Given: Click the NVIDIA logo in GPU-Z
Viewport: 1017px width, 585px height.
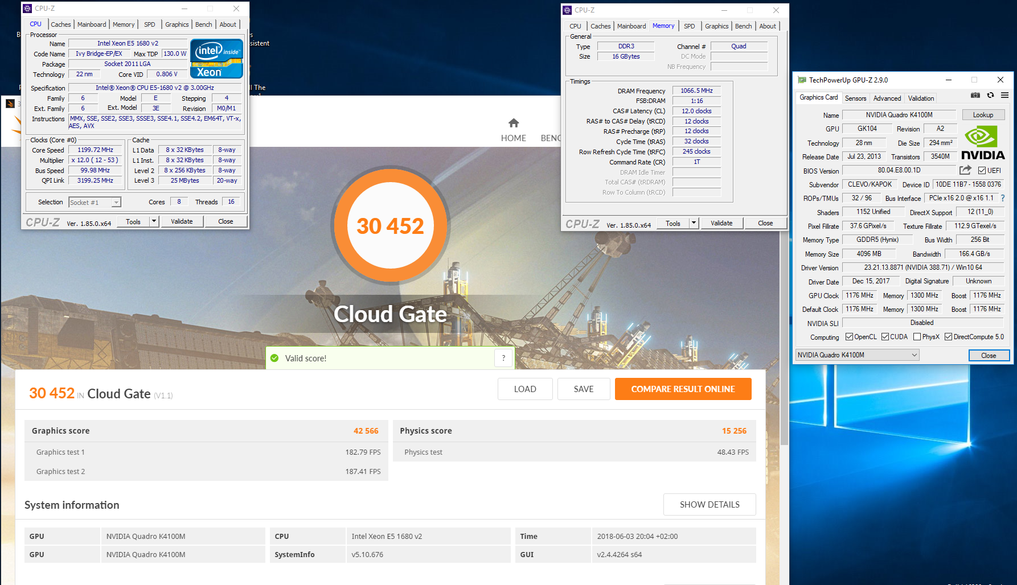Looking at the screenshot, I should (983, 143).
